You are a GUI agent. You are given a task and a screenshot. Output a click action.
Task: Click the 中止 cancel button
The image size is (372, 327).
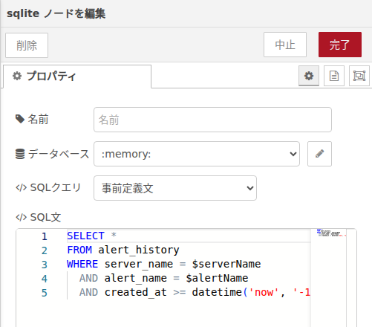(x=285, y=45)
